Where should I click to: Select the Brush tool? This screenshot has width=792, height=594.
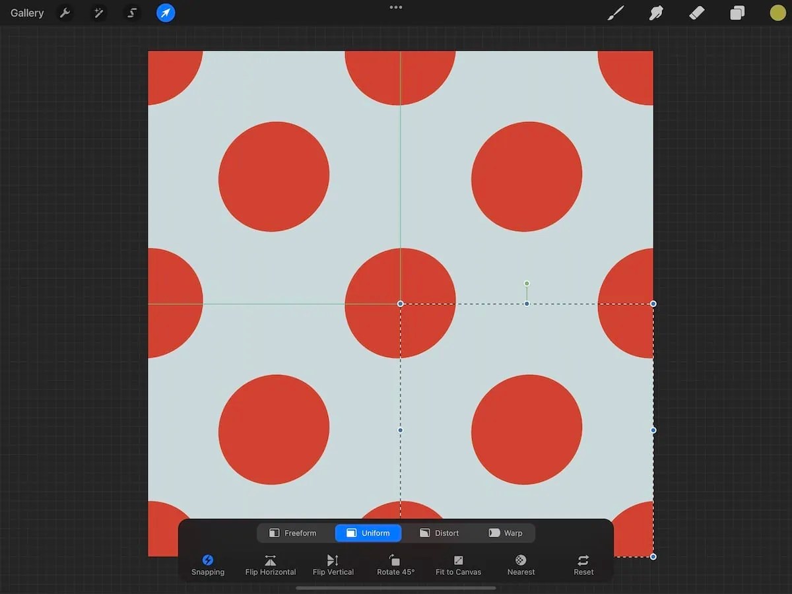(x=615, y=13)
